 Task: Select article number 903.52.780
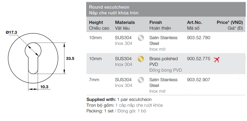pos(198,38)
